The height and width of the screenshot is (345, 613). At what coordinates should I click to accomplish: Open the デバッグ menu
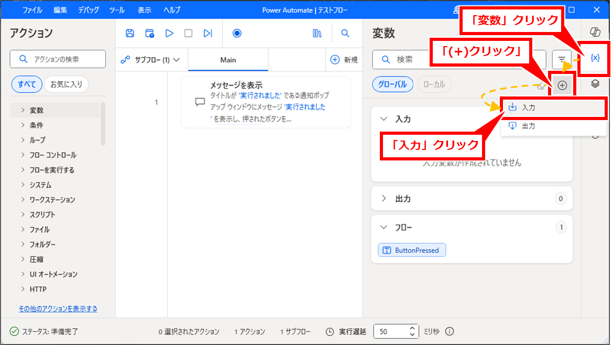[x=88, y=10]
